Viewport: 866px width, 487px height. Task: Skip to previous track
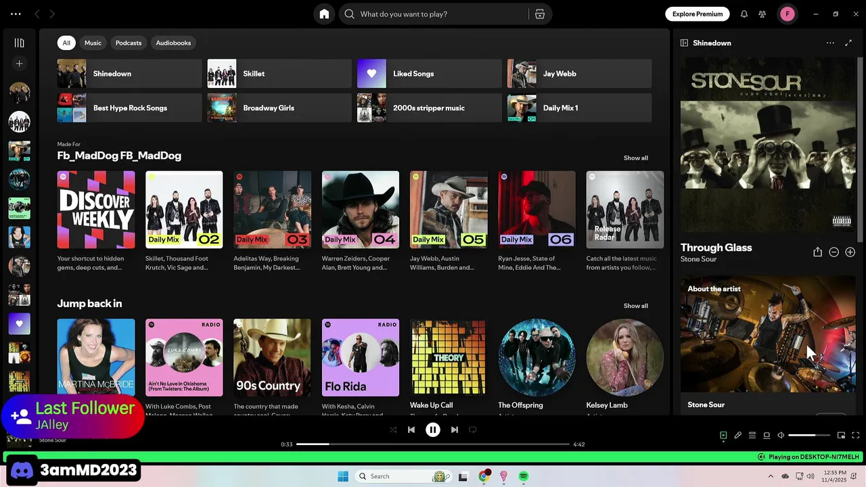coord(411,430)
